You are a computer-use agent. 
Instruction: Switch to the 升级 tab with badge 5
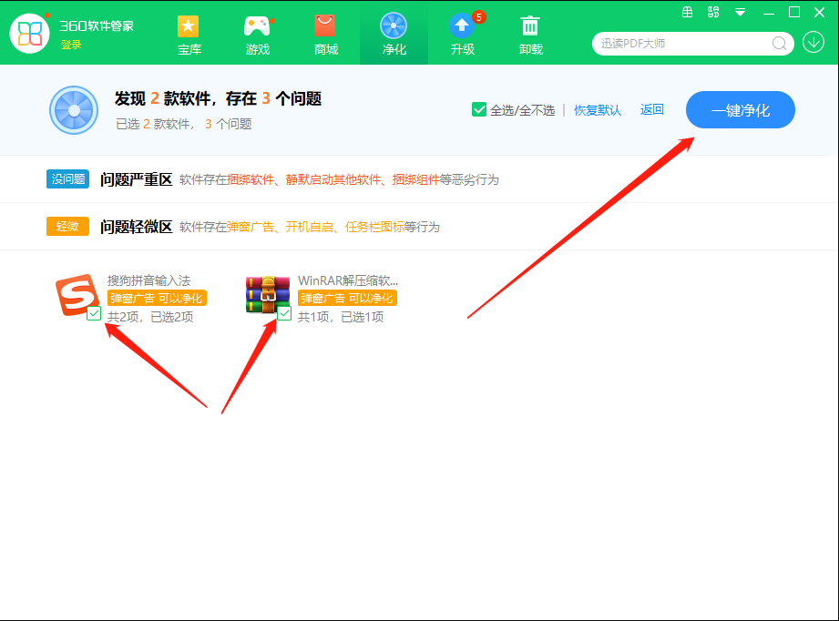462,35
